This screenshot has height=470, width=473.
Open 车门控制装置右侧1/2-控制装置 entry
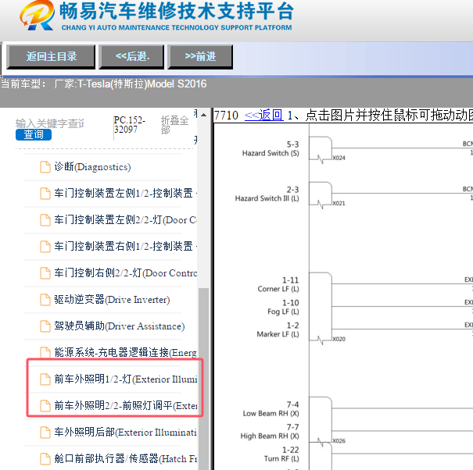tap(125, 247)
